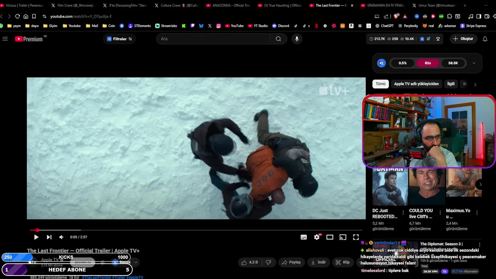Select the 38.5K stat pill
496x279 pixels.
coord(453,63)
